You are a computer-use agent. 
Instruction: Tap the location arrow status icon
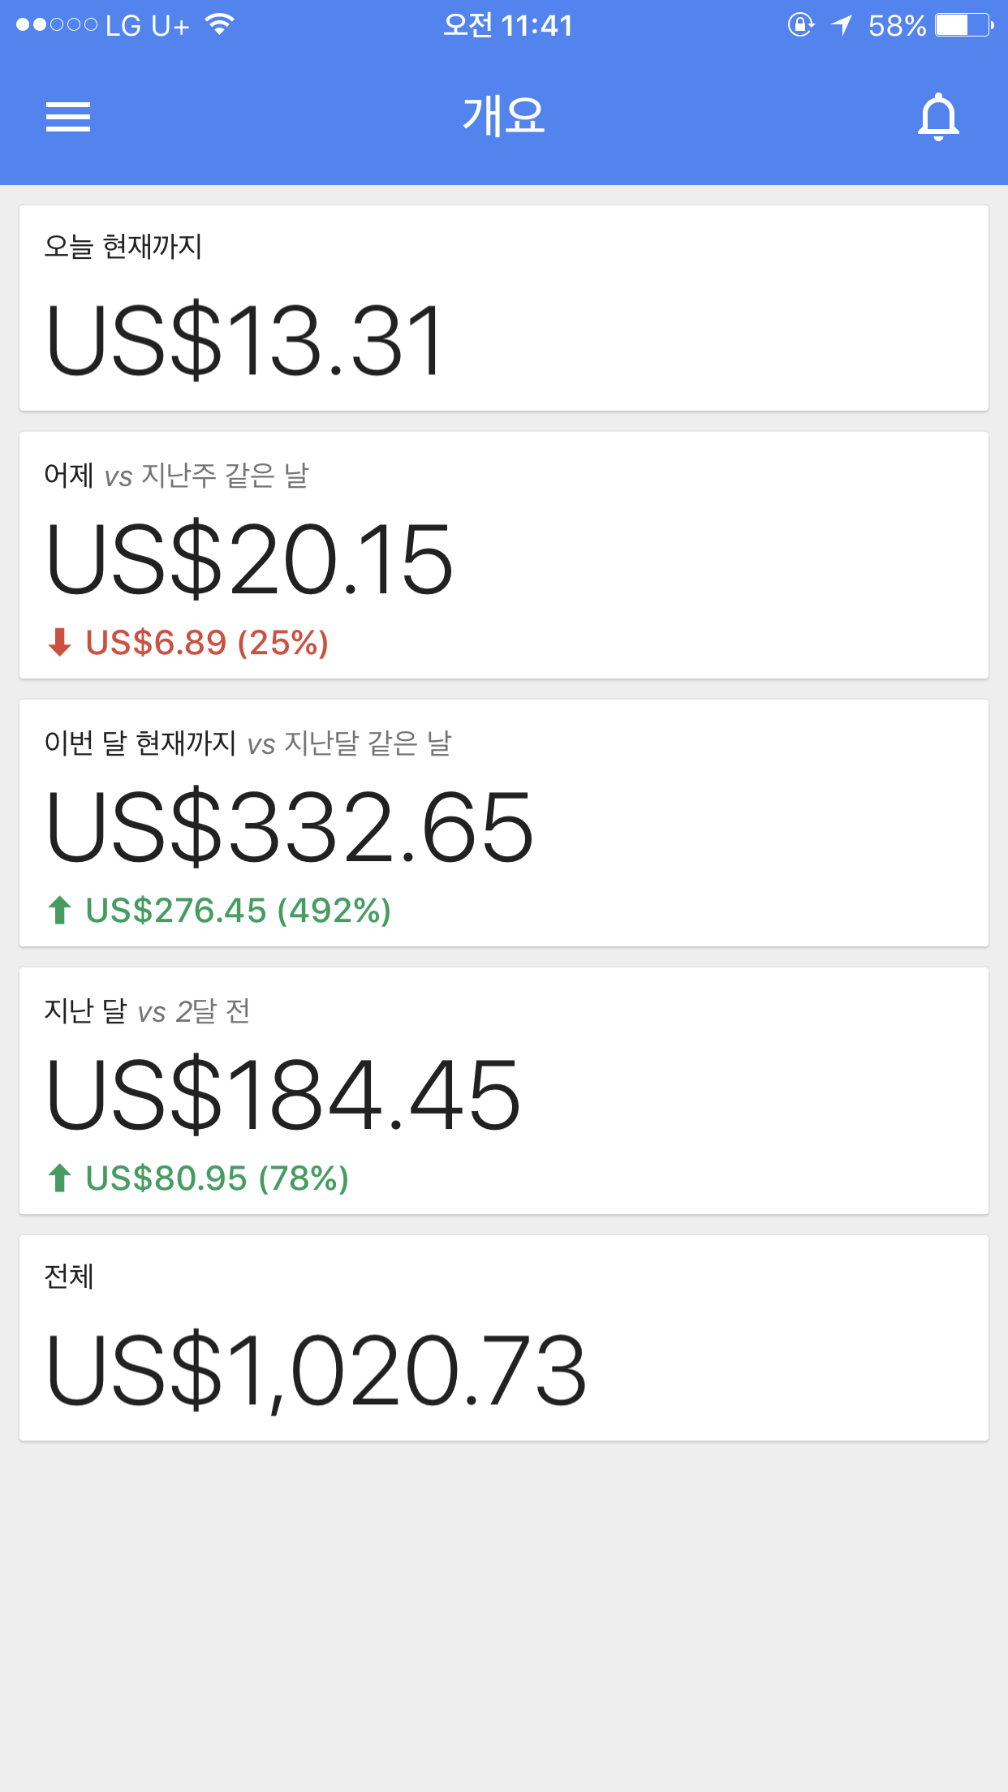tap(842, 25)
